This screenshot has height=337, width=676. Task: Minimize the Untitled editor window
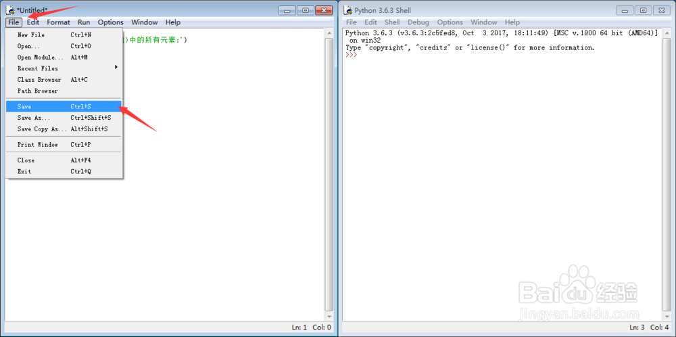point(287,10)
